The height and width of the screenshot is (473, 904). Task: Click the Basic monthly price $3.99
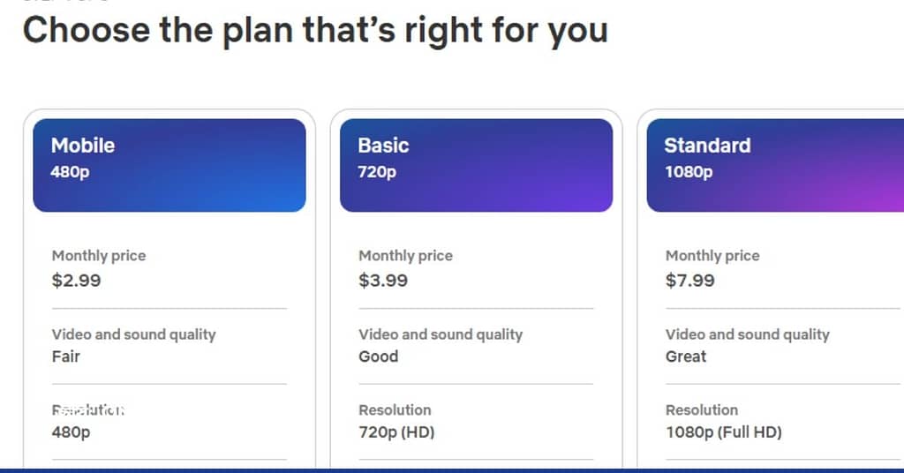coord(383,281)
